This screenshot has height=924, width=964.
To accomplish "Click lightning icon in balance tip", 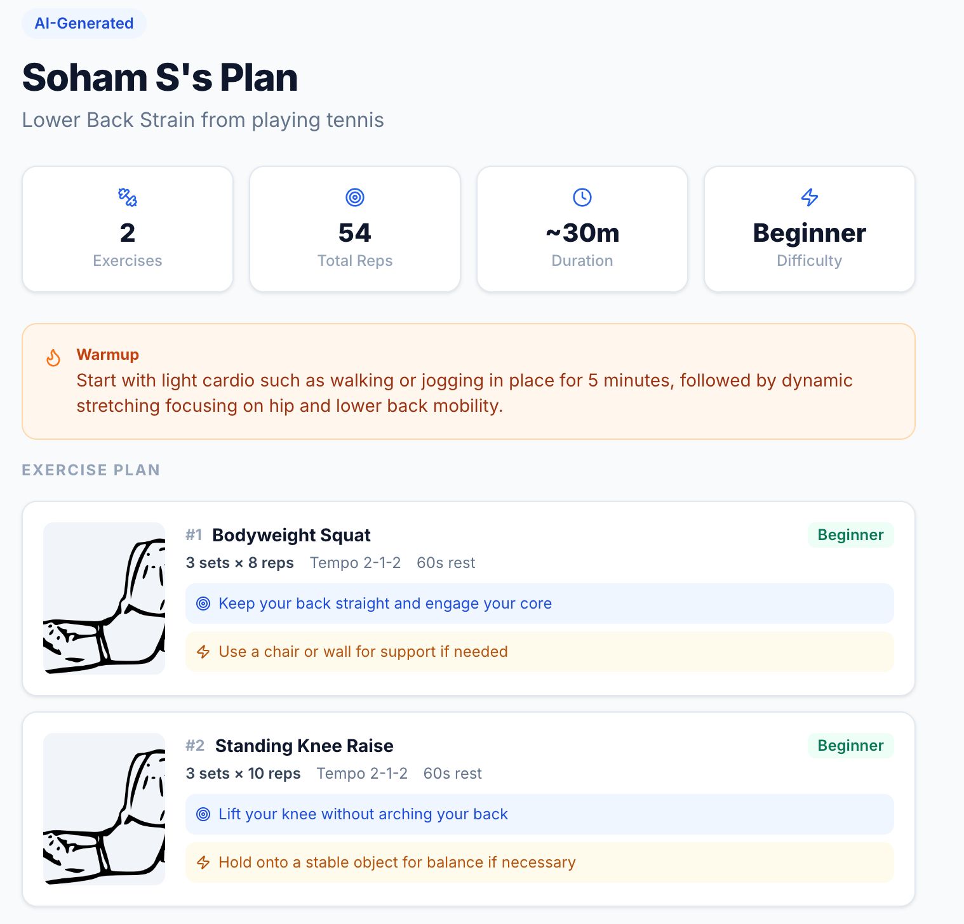I will [x=203, y=862].
